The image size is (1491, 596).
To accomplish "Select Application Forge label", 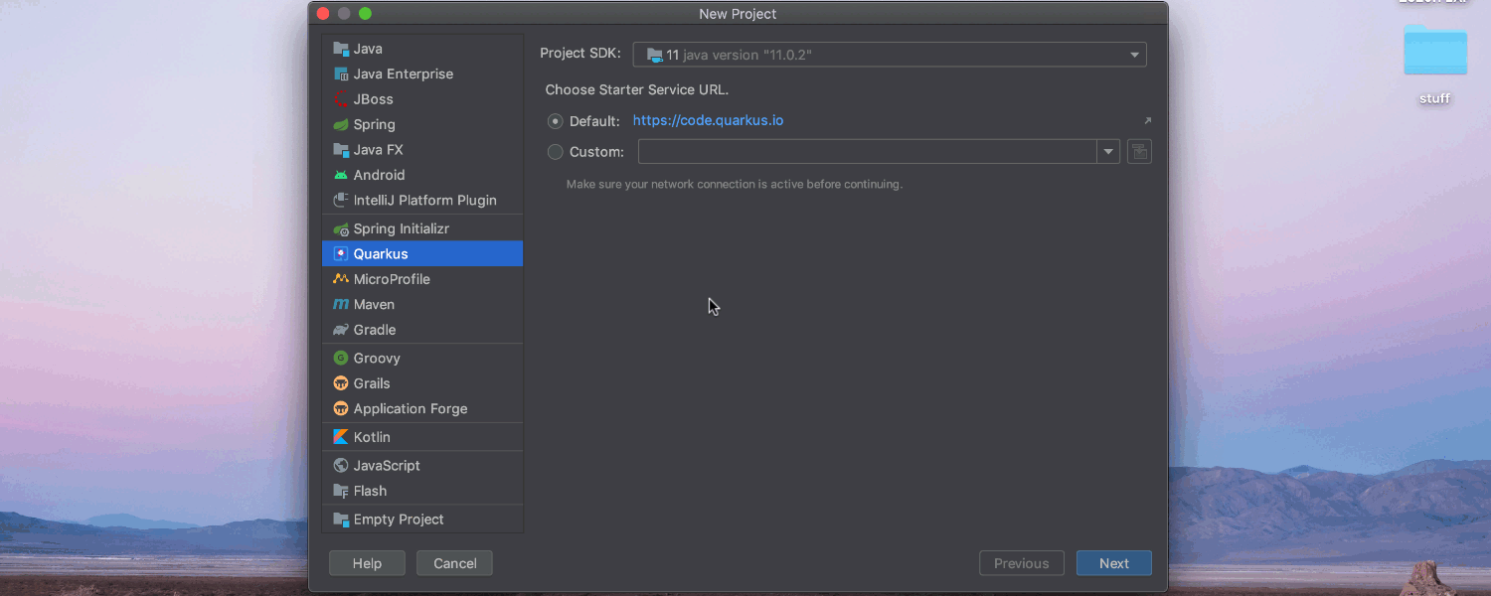I will tap(411, 409).
